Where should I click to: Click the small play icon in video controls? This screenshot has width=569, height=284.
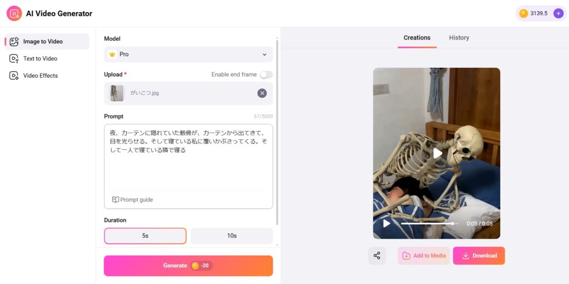coord(387,224)
